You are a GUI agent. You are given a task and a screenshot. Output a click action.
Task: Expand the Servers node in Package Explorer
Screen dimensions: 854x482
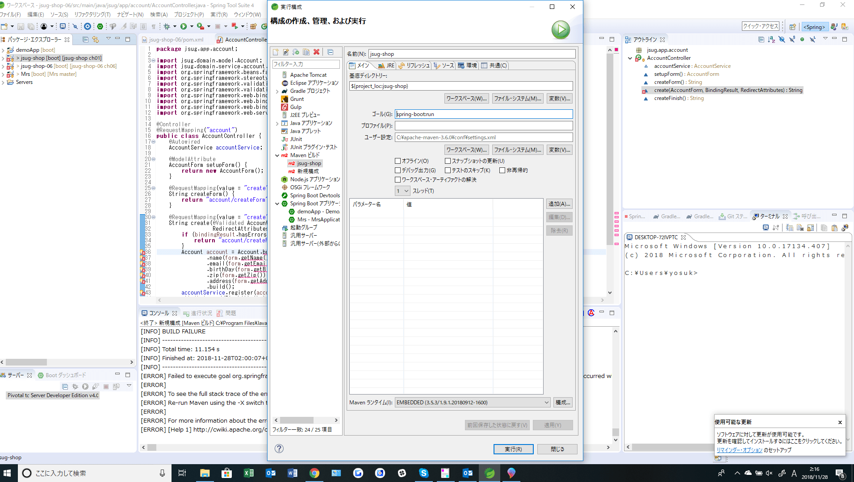pos(3,82)
